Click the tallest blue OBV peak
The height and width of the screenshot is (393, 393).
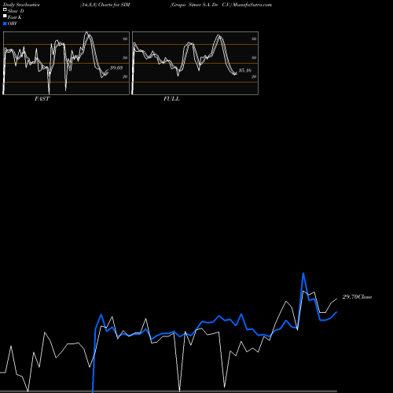click(x=303, y=274)
